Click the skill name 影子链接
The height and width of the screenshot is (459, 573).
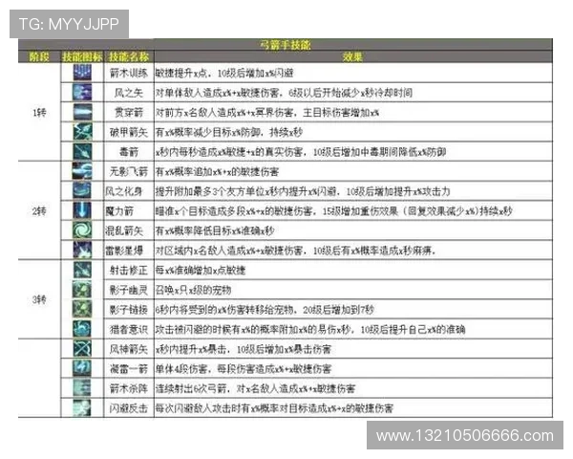(129, 310)
